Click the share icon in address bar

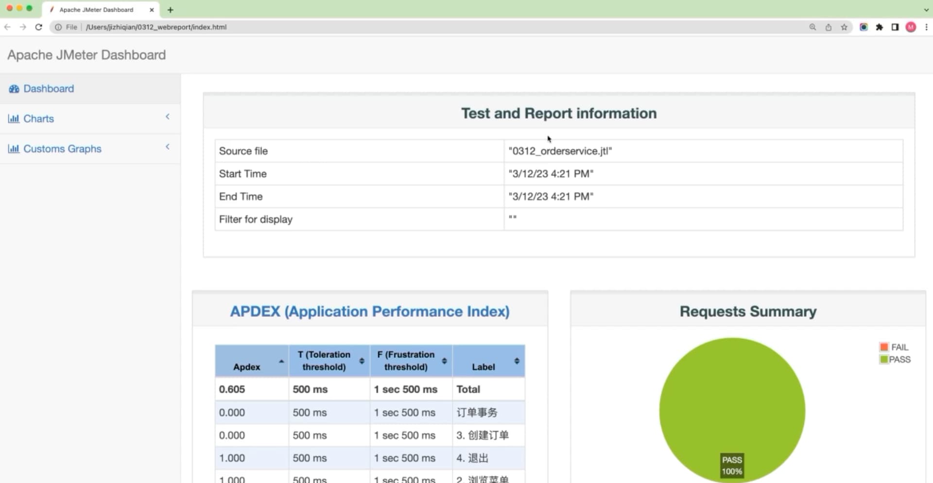[829, 27]
